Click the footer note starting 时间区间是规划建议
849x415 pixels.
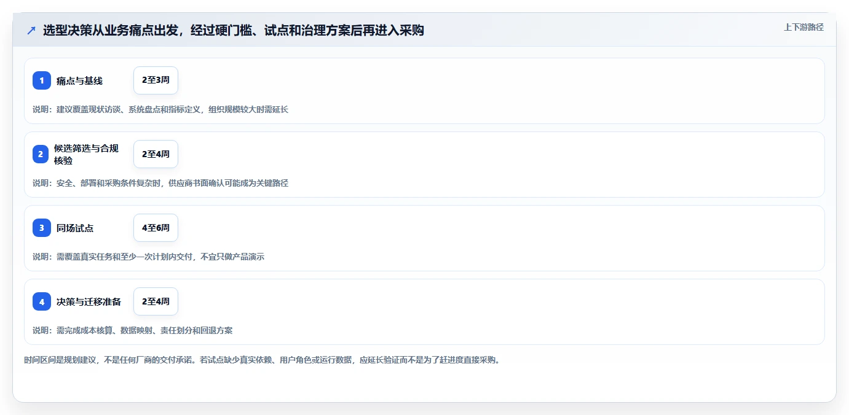(x=263, y=360)
